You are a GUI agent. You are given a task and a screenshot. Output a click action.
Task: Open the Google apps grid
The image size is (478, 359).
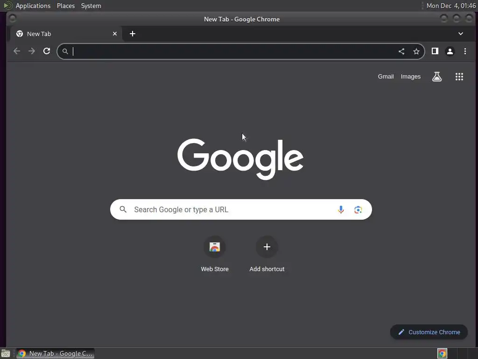pos(459,77)
